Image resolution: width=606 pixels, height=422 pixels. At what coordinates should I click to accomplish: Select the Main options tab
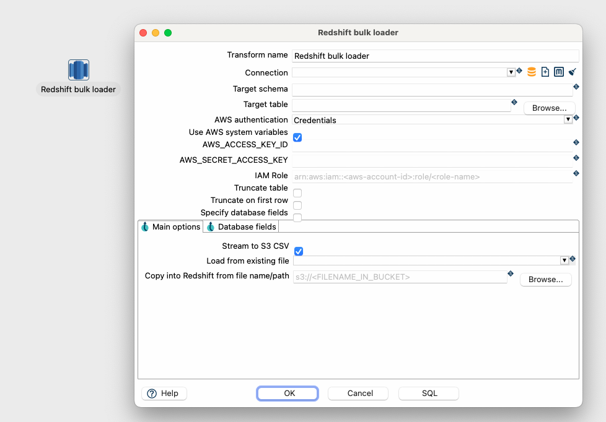click(170, 226)
